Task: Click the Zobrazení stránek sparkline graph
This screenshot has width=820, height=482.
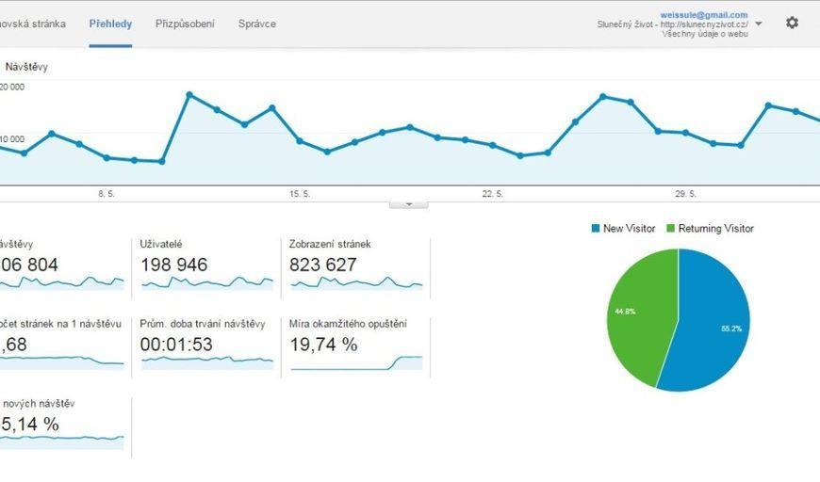Action: tap(356, 281)
